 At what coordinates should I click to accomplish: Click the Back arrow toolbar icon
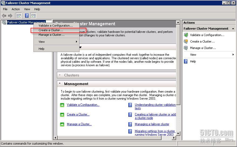(4, 16)
